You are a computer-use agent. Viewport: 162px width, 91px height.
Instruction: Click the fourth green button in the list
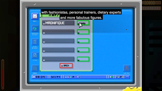(x=83, y=50)
